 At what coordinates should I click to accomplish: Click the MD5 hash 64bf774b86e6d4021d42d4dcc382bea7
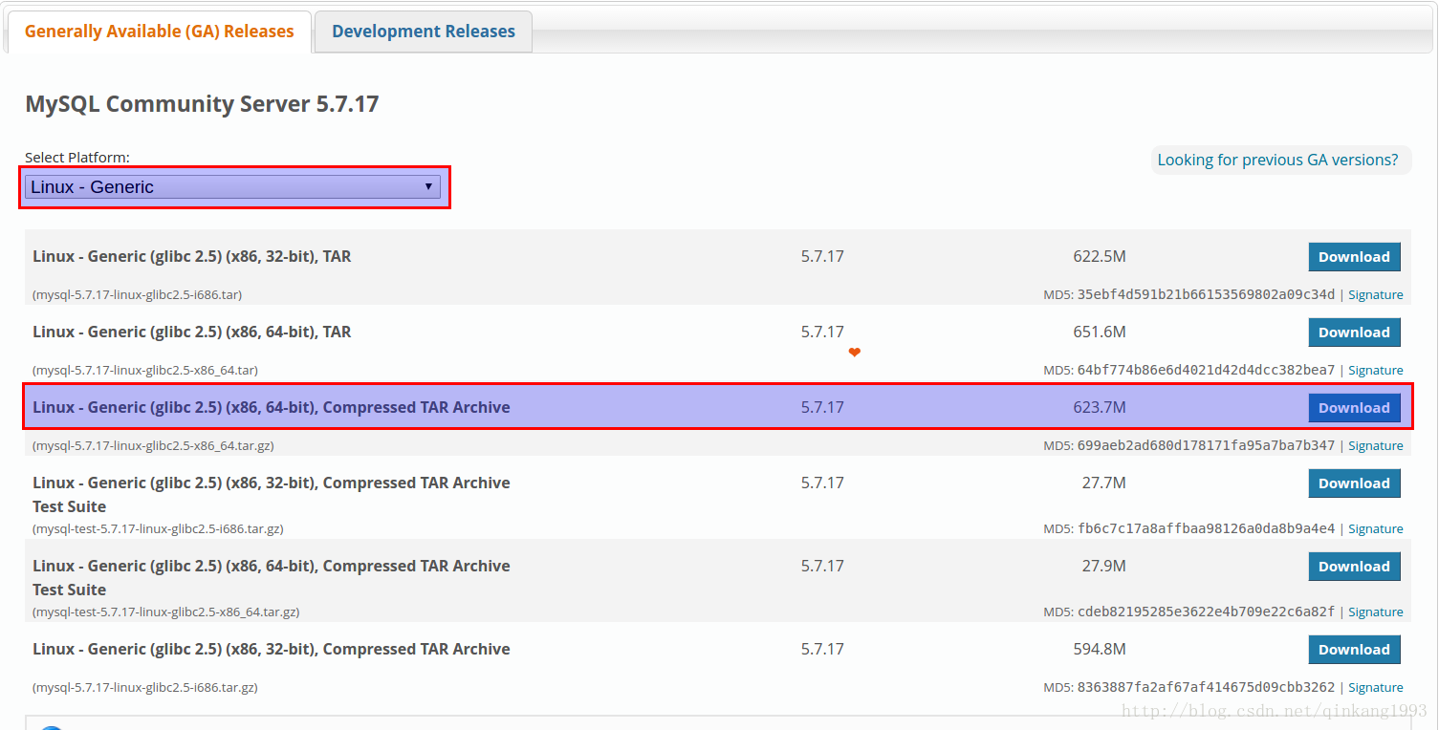click(1206, 371)
